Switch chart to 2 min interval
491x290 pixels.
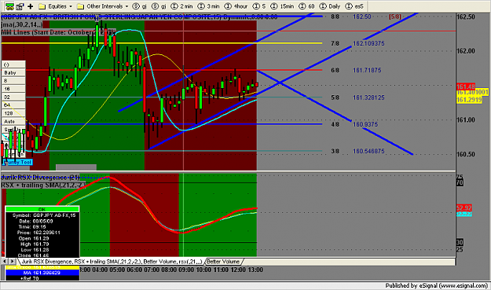tap(182, 6)
